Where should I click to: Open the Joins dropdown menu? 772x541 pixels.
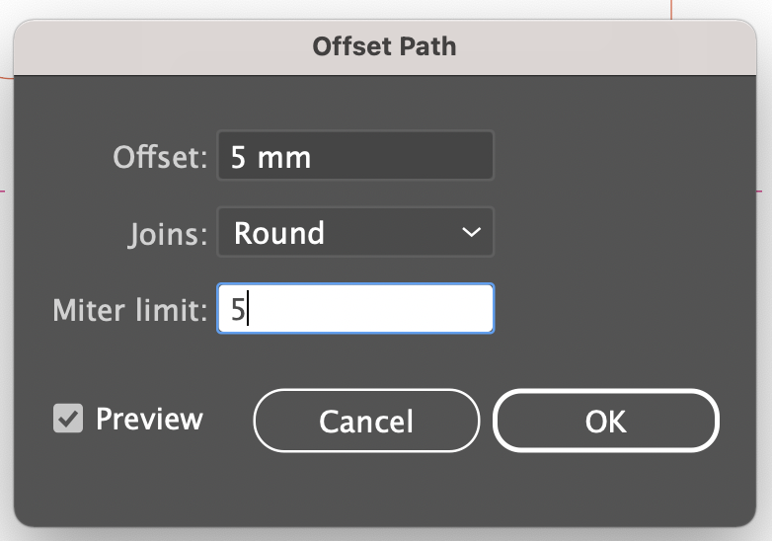[x=354, y=233]
